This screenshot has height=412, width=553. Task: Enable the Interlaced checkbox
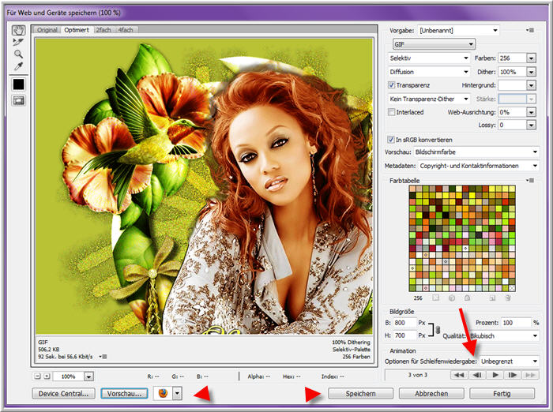tap(391, 112)
